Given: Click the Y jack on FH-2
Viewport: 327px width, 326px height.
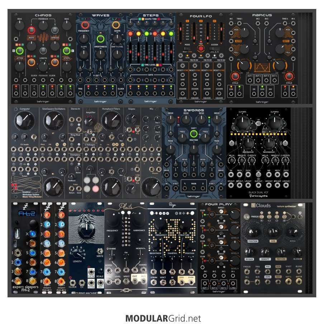Looking at the screenshot, I should tap(33, 243).
